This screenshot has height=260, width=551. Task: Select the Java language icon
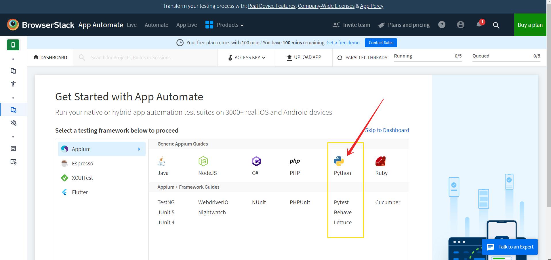tap(161, 161)
